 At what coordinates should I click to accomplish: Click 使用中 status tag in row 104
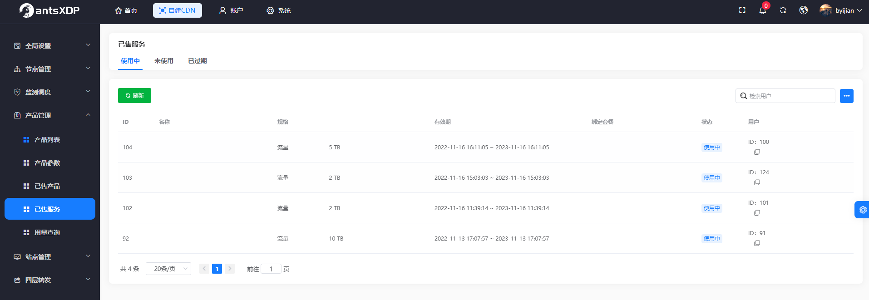711,147
